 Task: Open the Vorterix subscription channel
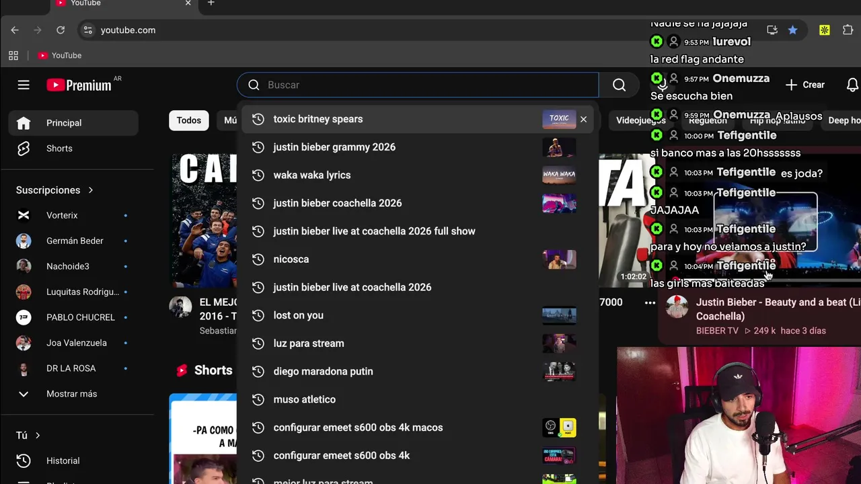coord(73,215)
